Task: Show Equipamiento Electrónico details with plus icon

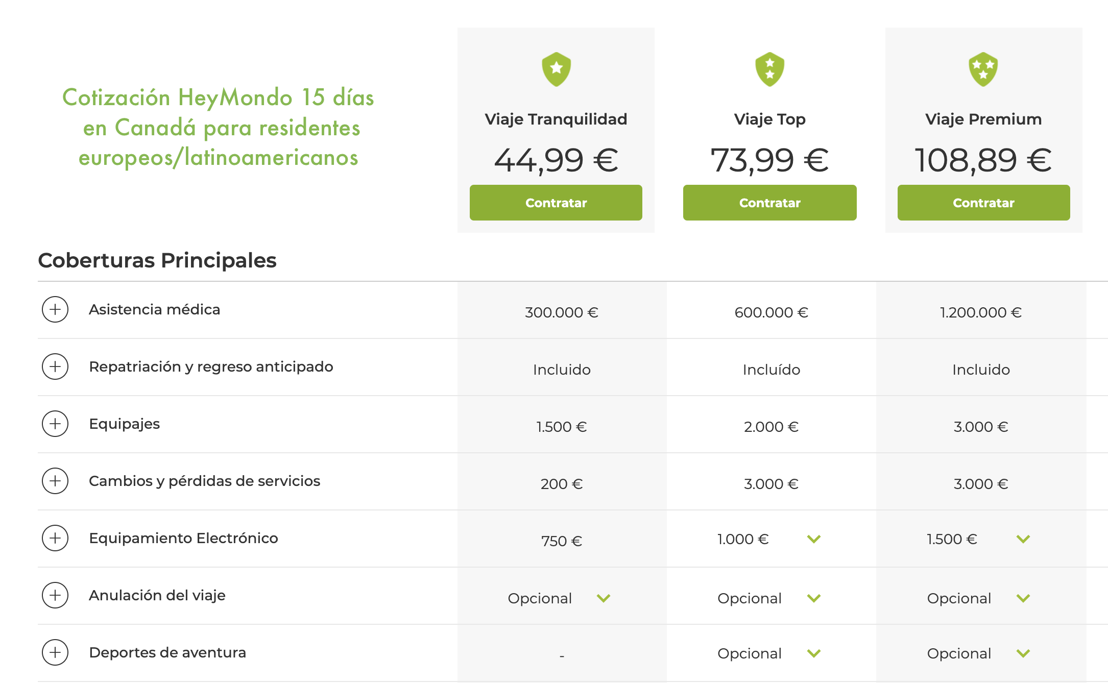Action: 55,538
